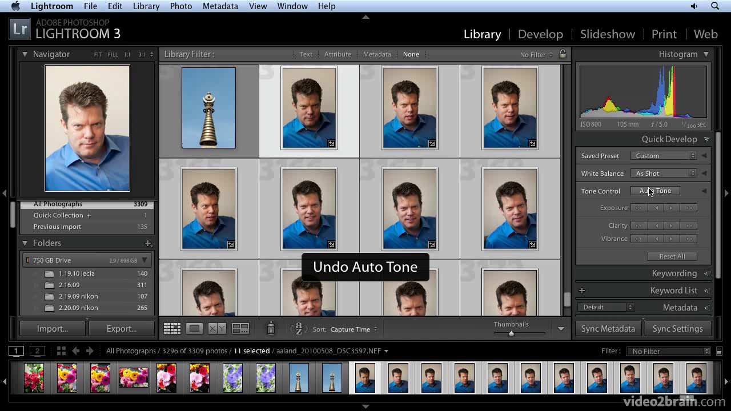Viewport: 731px width, 411px height.
Task: Select the Attribute filter tab
Action: (338, 54)
